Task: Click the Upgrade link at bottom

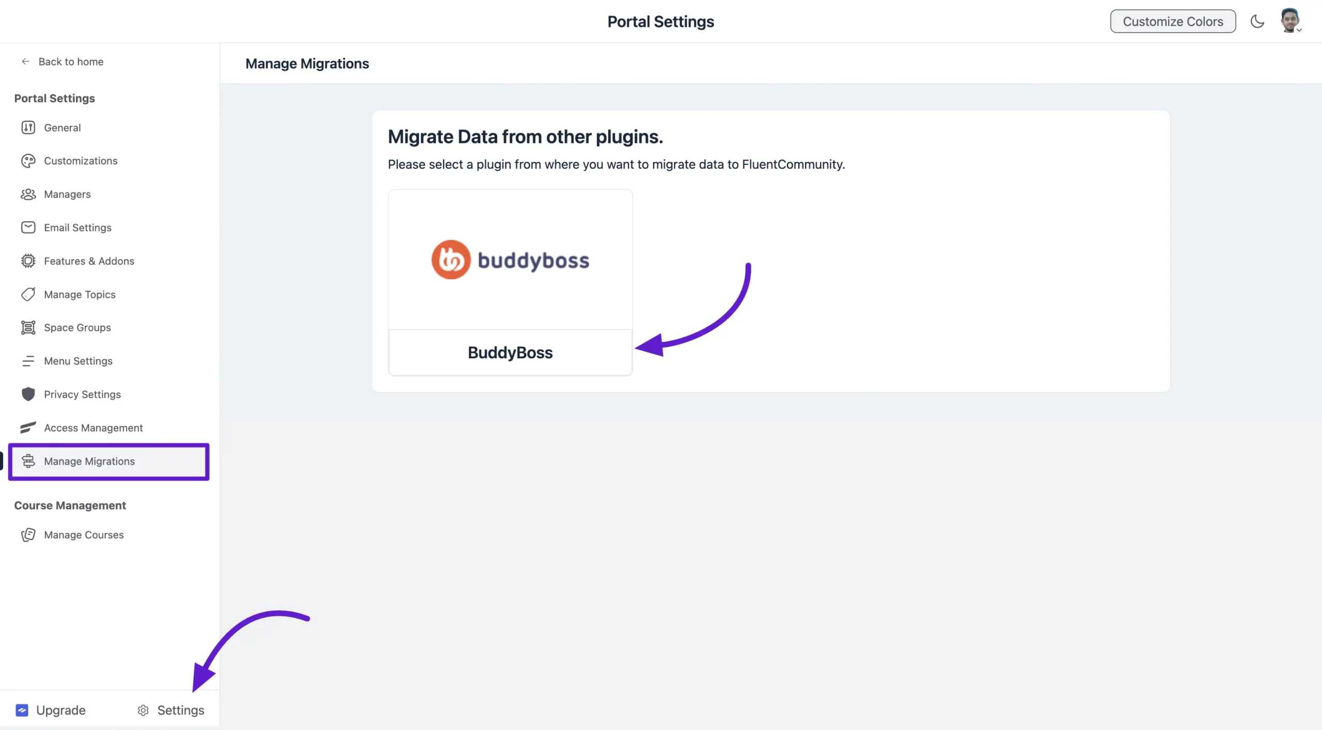Action: click(x=51, y=710)
